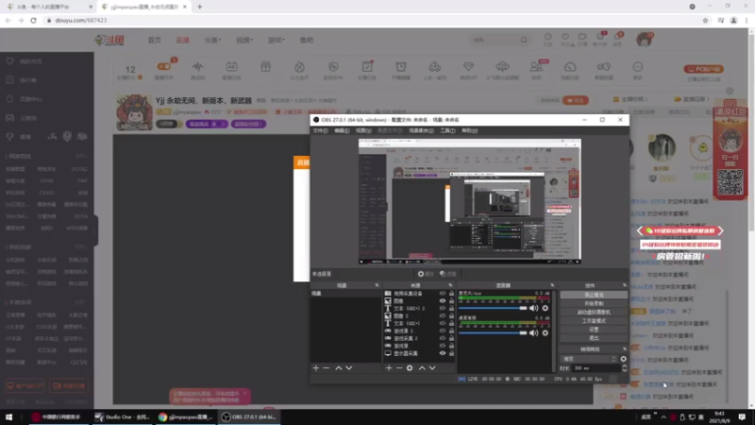Remove the selected source with the minus icon
The image size is (755, 425).
click(399, 368)
